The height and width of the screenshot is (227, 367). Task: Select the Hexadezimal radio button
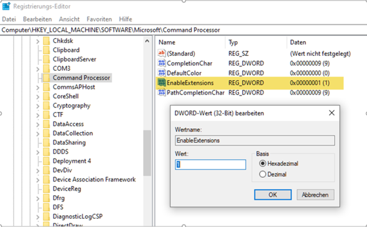point(262,164)
